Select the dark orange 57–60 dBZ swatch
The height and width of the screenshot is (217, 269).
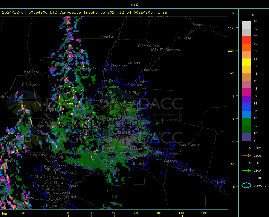(x=246, y=47)
